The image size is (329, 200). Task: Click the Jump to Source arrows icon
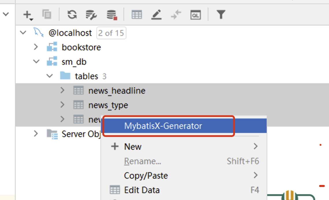click(x=176, y=14)
